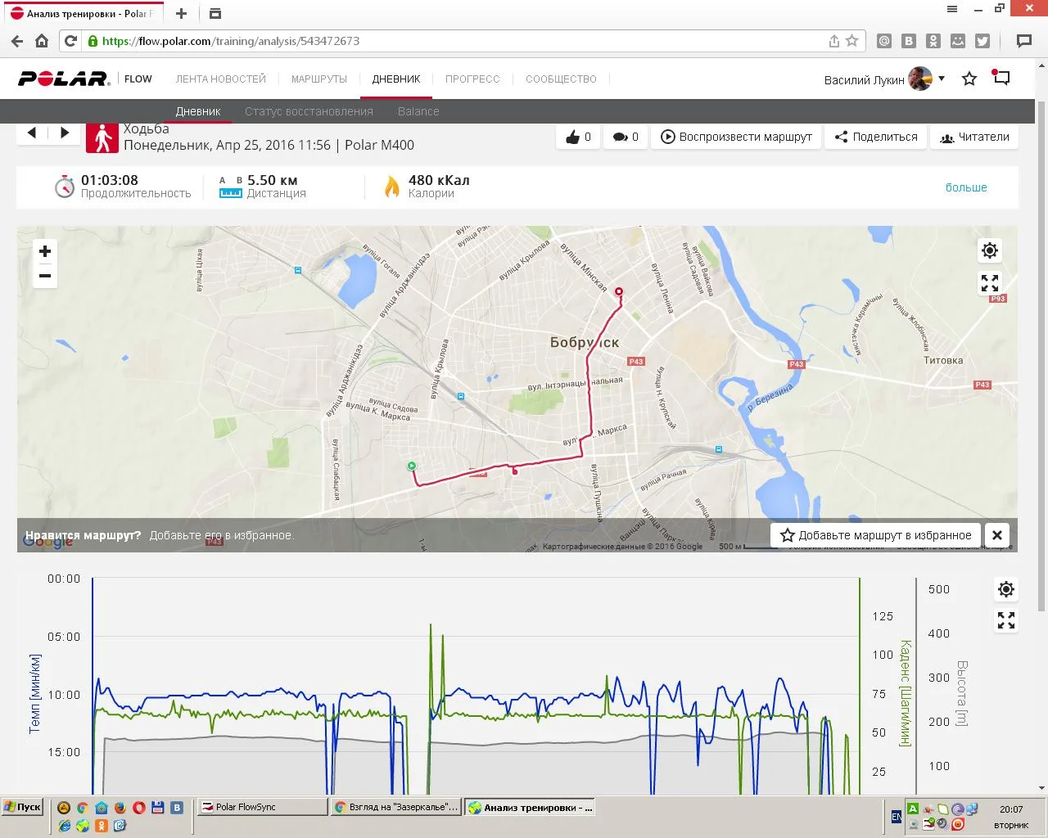Viewport: 1048px width, 838px height.
Task: Expand the map to fullscreen
Action: 990,283
